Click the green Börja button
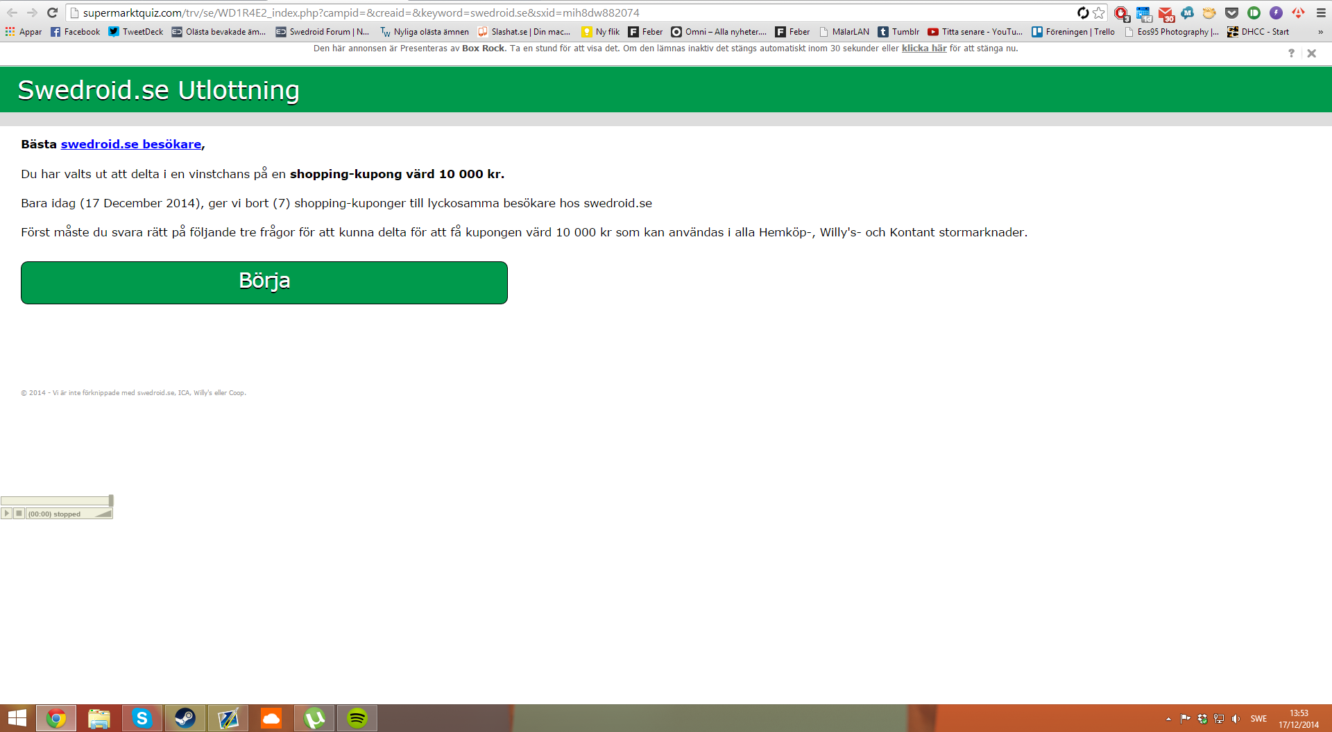 264,283
